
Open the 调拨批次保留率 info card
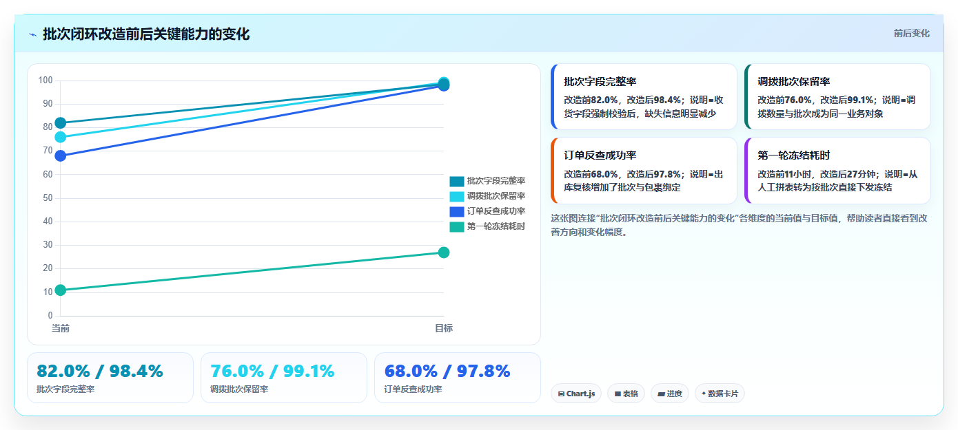pos(837,97)
